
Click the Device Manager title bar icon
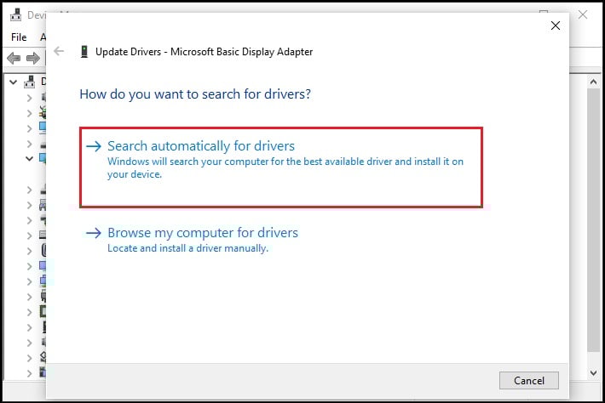click(15, 15)
